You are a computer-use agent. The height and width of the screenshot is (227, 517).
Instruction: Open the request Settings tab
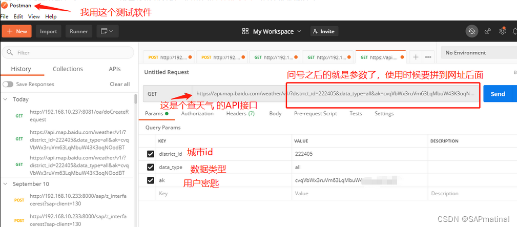(384, 114)
